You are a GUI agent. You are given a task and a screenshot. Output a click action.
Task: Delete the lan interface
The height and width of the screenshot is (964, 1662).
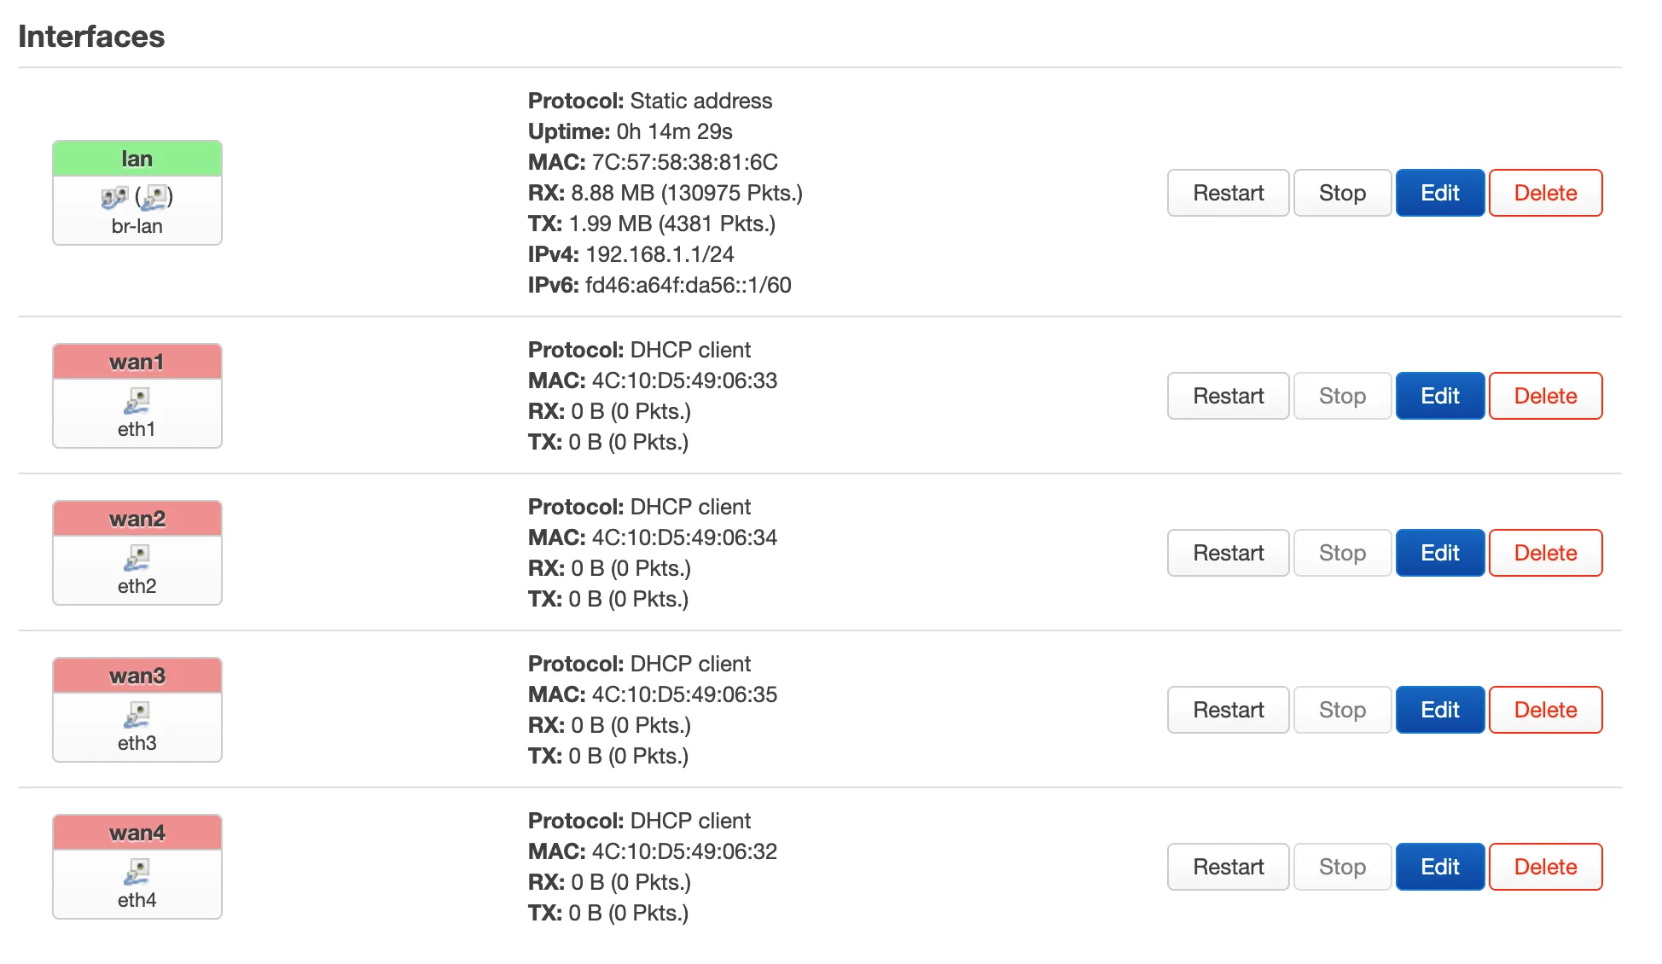click(1545, 193)
